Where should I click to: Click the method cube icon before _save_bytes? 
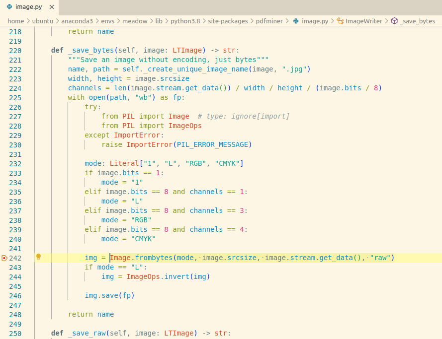click(x=394, y=21)
